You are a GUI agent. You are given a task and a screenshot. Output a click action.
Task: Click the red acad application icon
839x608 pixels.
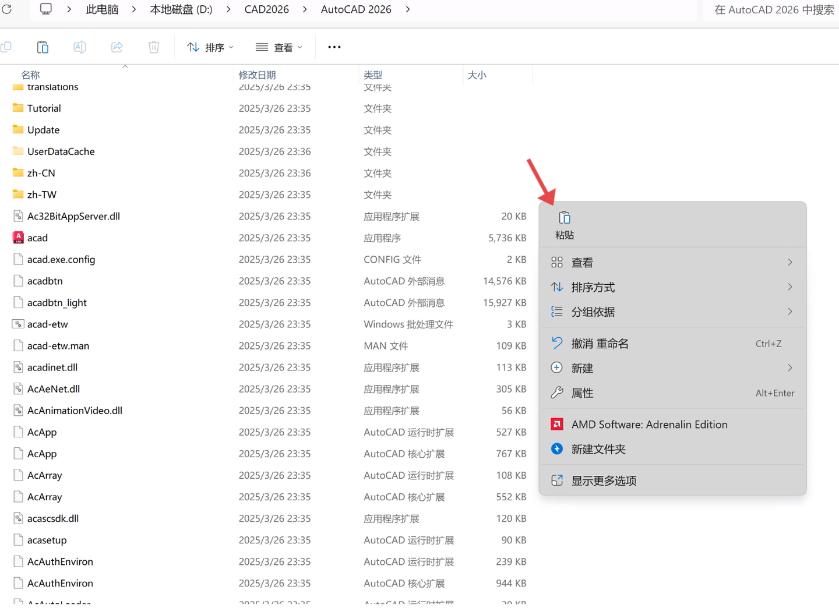pyautogui.click(x=18, y=238)
